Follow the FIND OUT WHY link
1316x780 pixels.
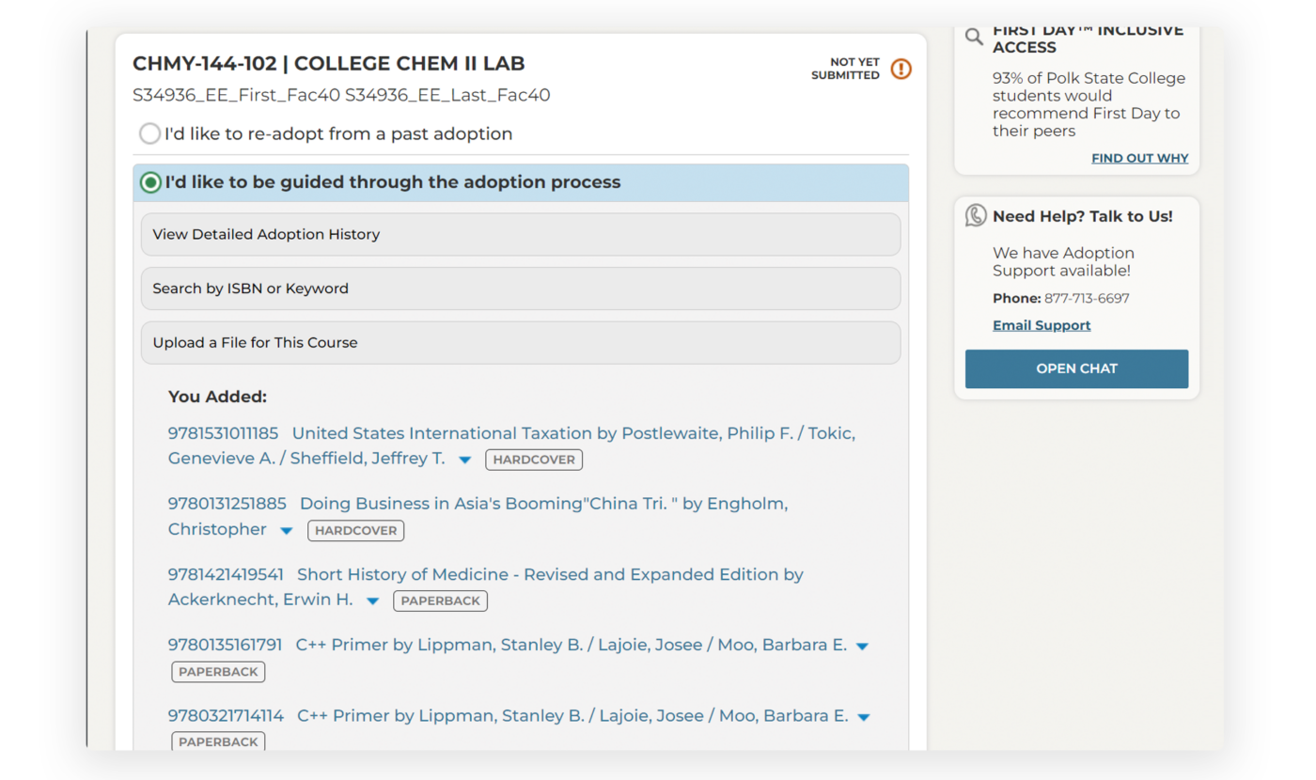point(1139,158)
